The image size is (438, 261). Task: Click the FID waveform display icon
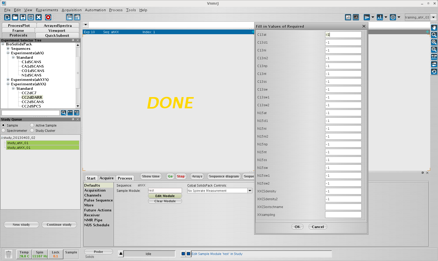tap(367, 17)
